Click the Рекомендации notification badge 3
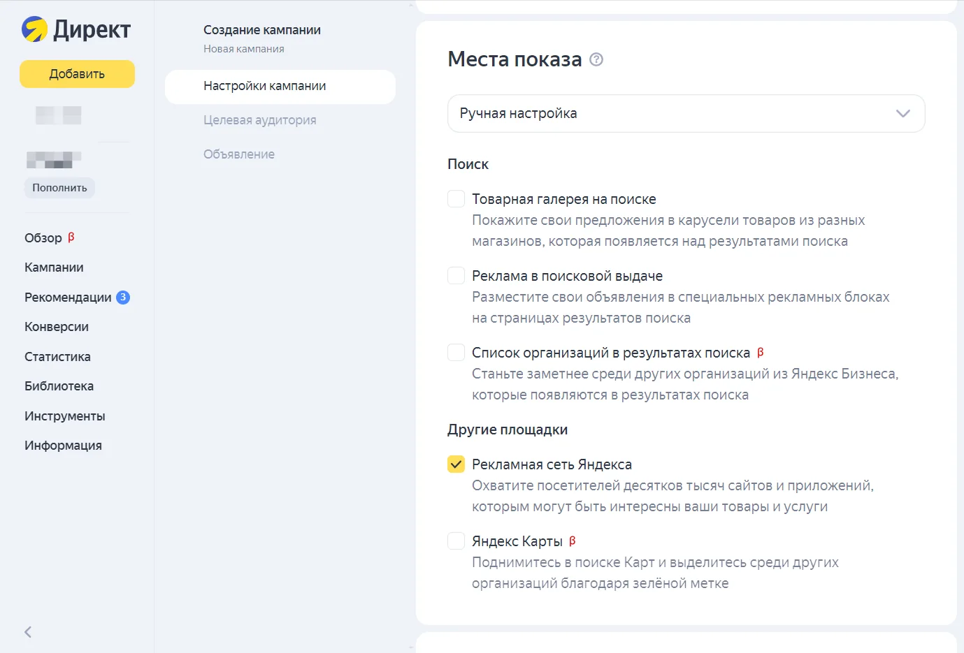 pyautogui.click(x=123, y=298)
